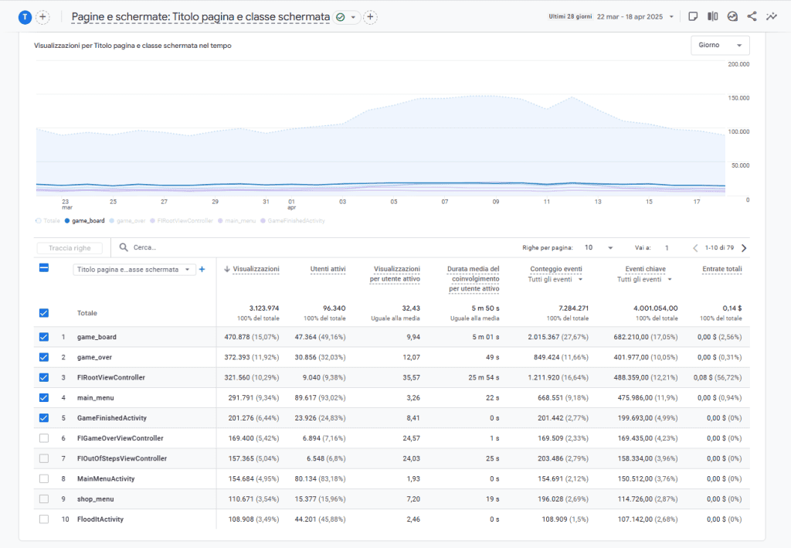The height and width of the screenshot is (548, 791).
Task: Click the blue T segment avatar
Action: tap(25, 17)
